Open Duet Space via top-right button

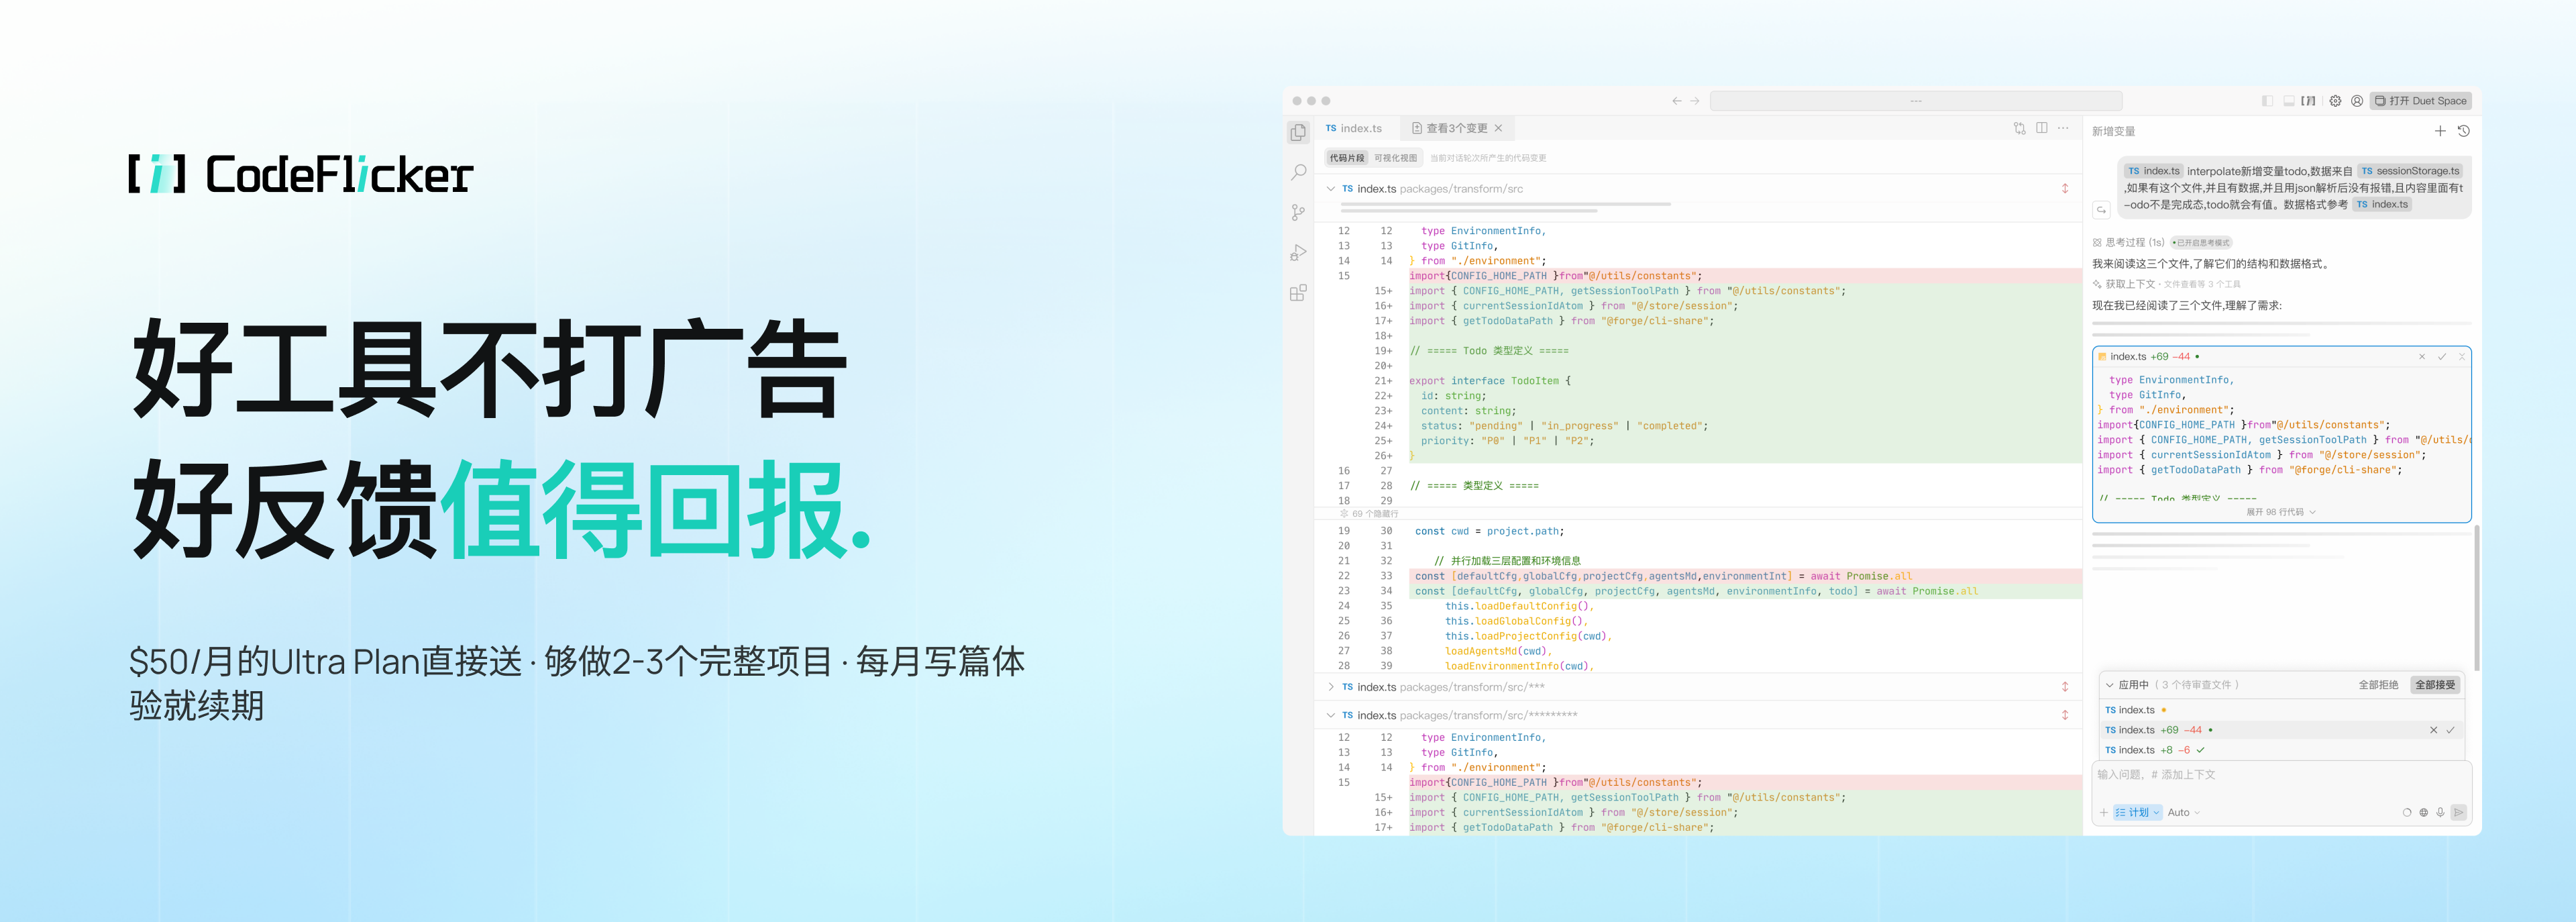(2420, 100)
